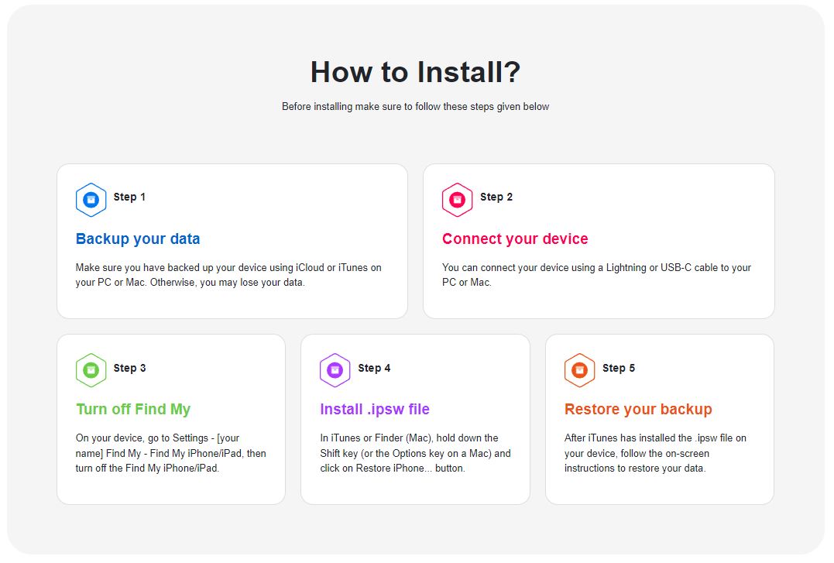This screenshot has width=834, height=563.
Task: Click the Shift key restore instructions paragraph
Action: coord(415,453)
